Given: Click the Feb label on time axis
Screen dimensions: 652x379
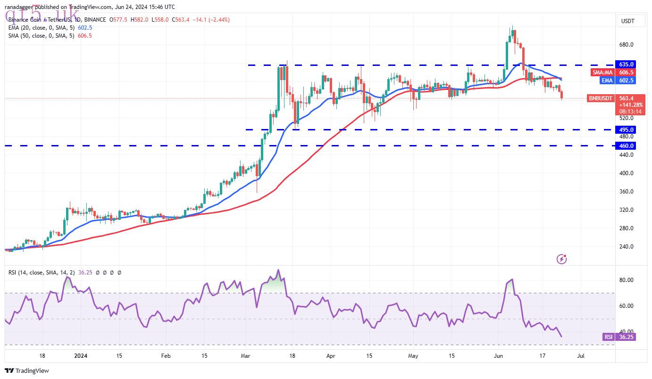Looking at the screenshot, I should (x=166, y=356).
